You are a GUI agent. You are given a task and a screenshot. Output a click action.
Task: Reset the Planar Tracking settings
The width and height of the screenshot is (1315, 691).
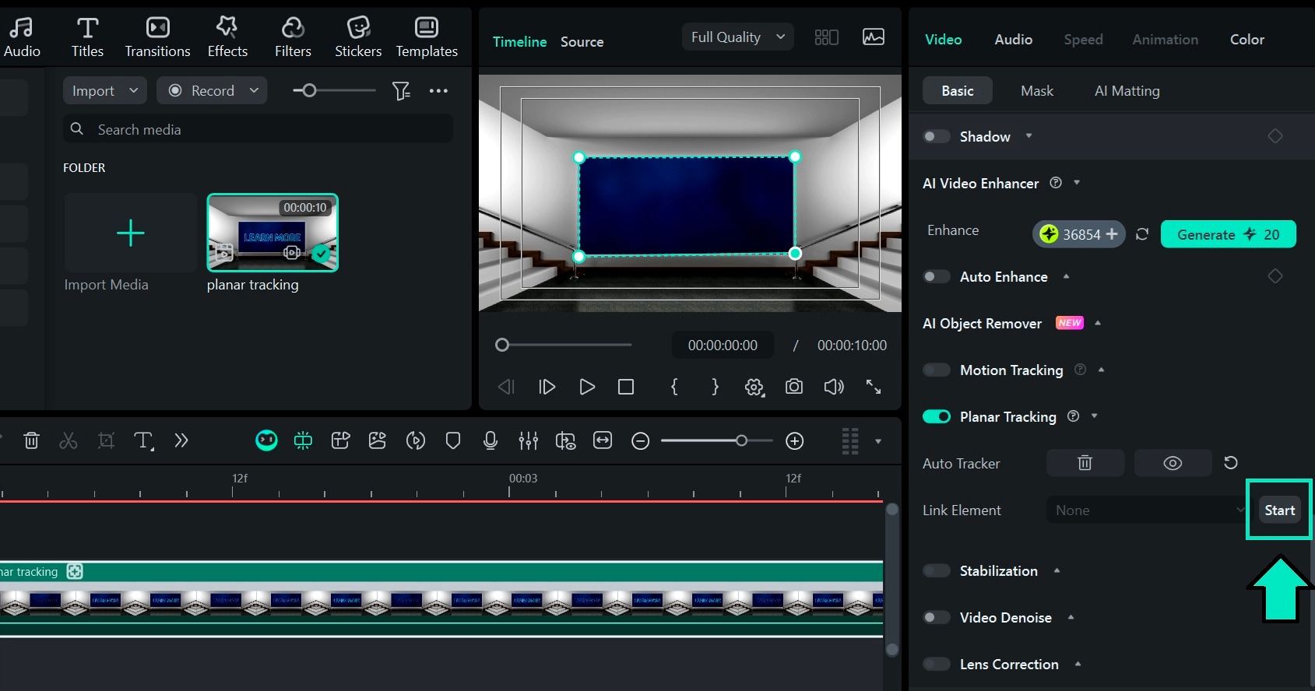[x=1230, y=463]
